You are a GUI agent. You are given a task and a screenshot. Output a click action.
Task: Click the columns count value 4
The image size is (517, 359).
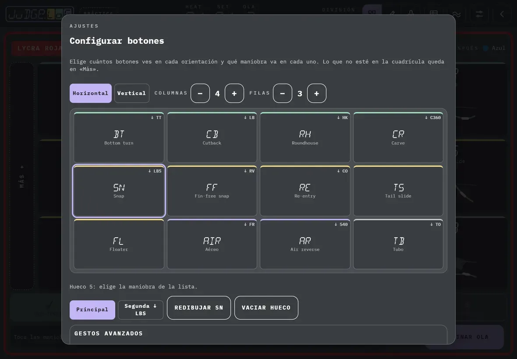tap(217, 94)
